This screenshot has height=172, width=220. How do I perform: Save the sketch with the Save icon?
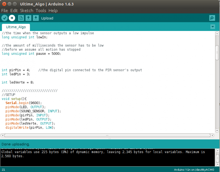pos(36,18)
